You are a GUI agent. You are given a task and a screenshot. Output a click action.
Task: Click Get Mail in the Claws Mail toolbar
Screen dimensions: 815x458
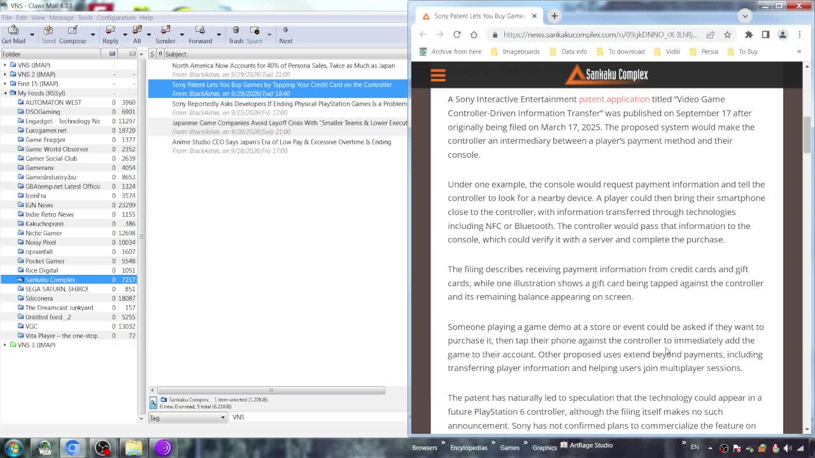click(x=13, y=35)
